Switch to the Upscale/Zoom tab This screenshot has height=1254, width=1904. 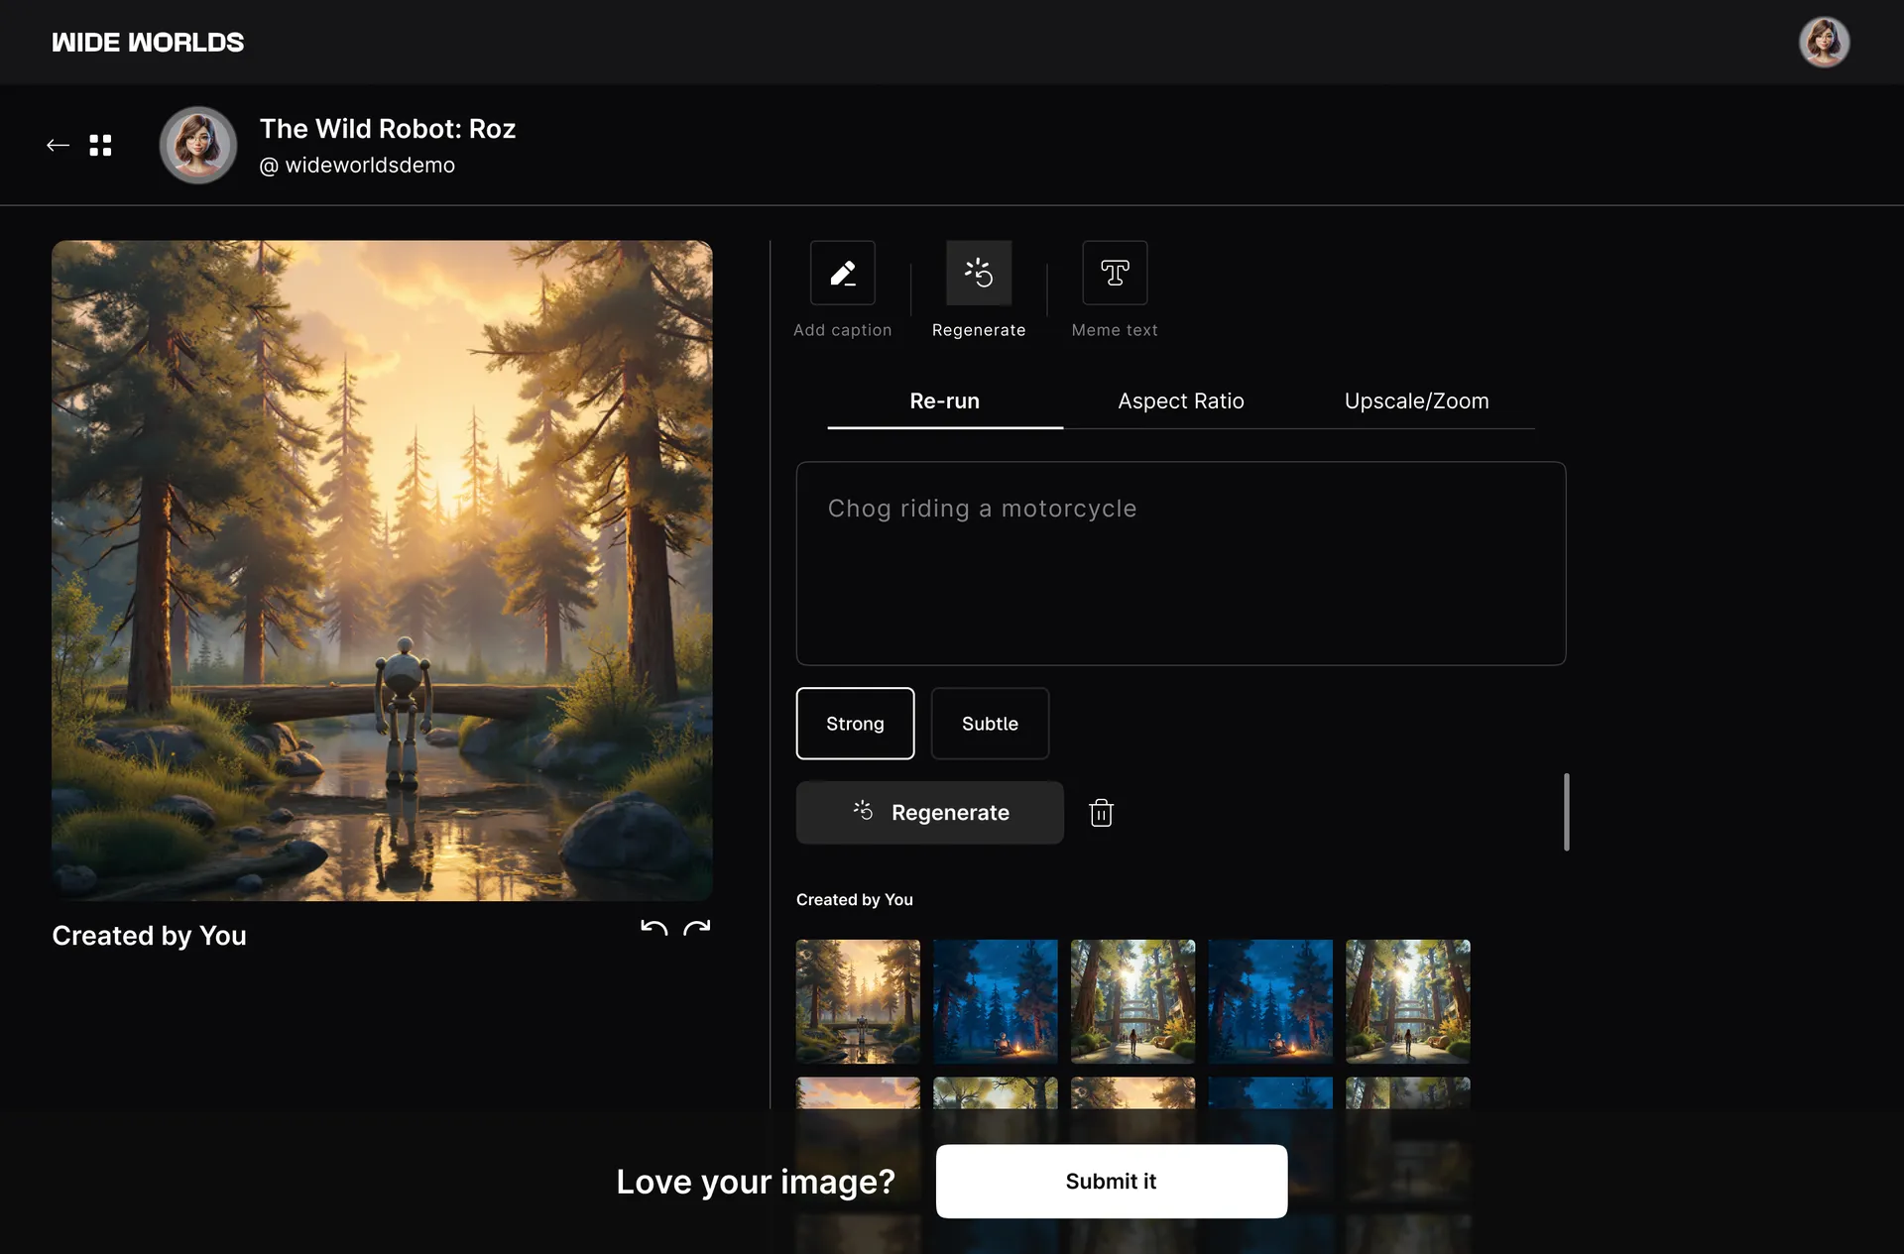pos(1417,401)
